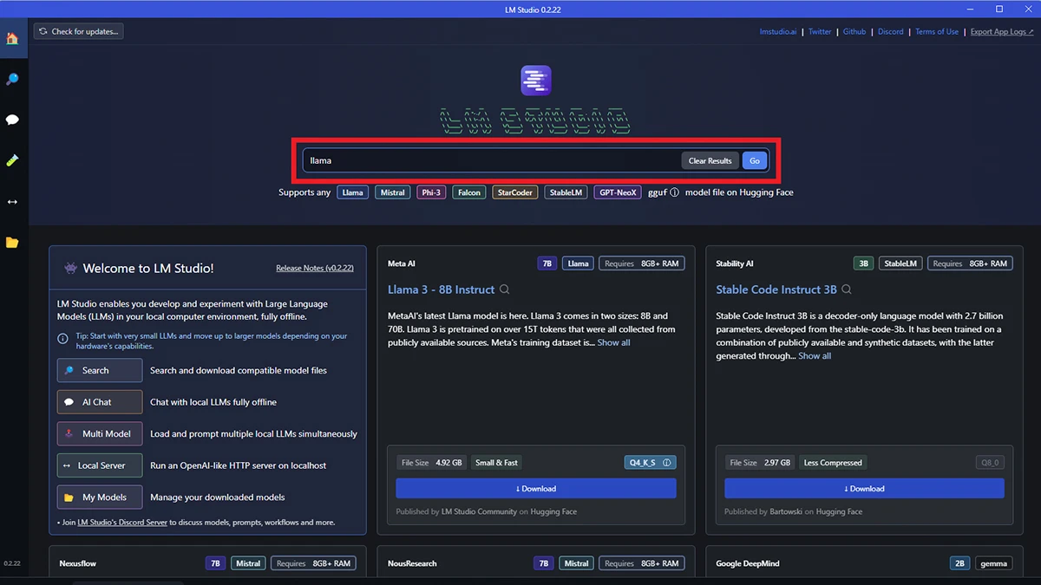
Task: Open Release Notes (v0.2.22) link
Action: pyautogui.click(x=314, y=269)
